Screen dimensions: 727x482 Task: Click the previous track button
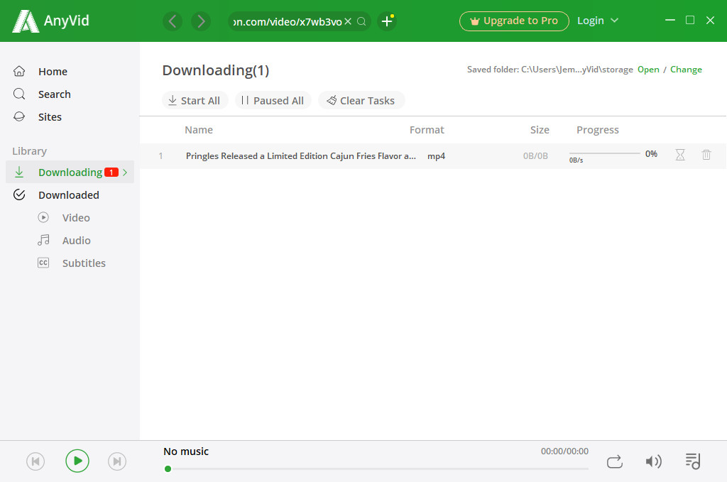click(35, 461)
